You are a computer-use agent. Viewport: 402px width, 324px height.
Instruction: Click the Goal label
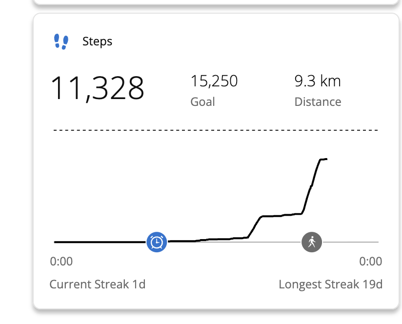click(x=202, y=101)
